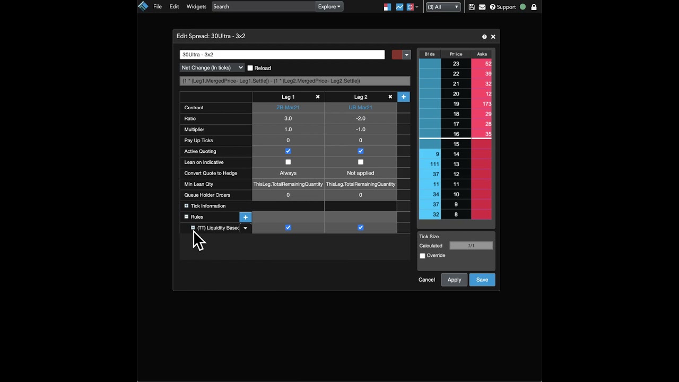
Task: Open the File menu
Action: tap(158, 7)
